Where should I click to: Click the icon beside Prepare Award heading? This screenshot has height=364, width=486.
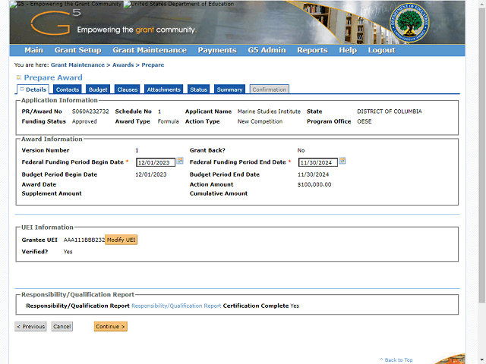(x=19, y=77)
